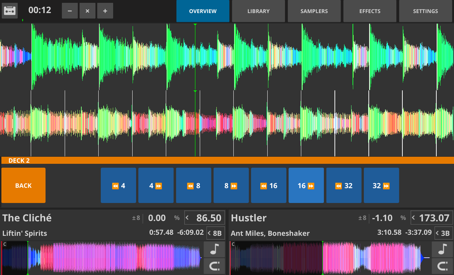
Task: Zoom out waveform with minus button
Action: point(70,11)
